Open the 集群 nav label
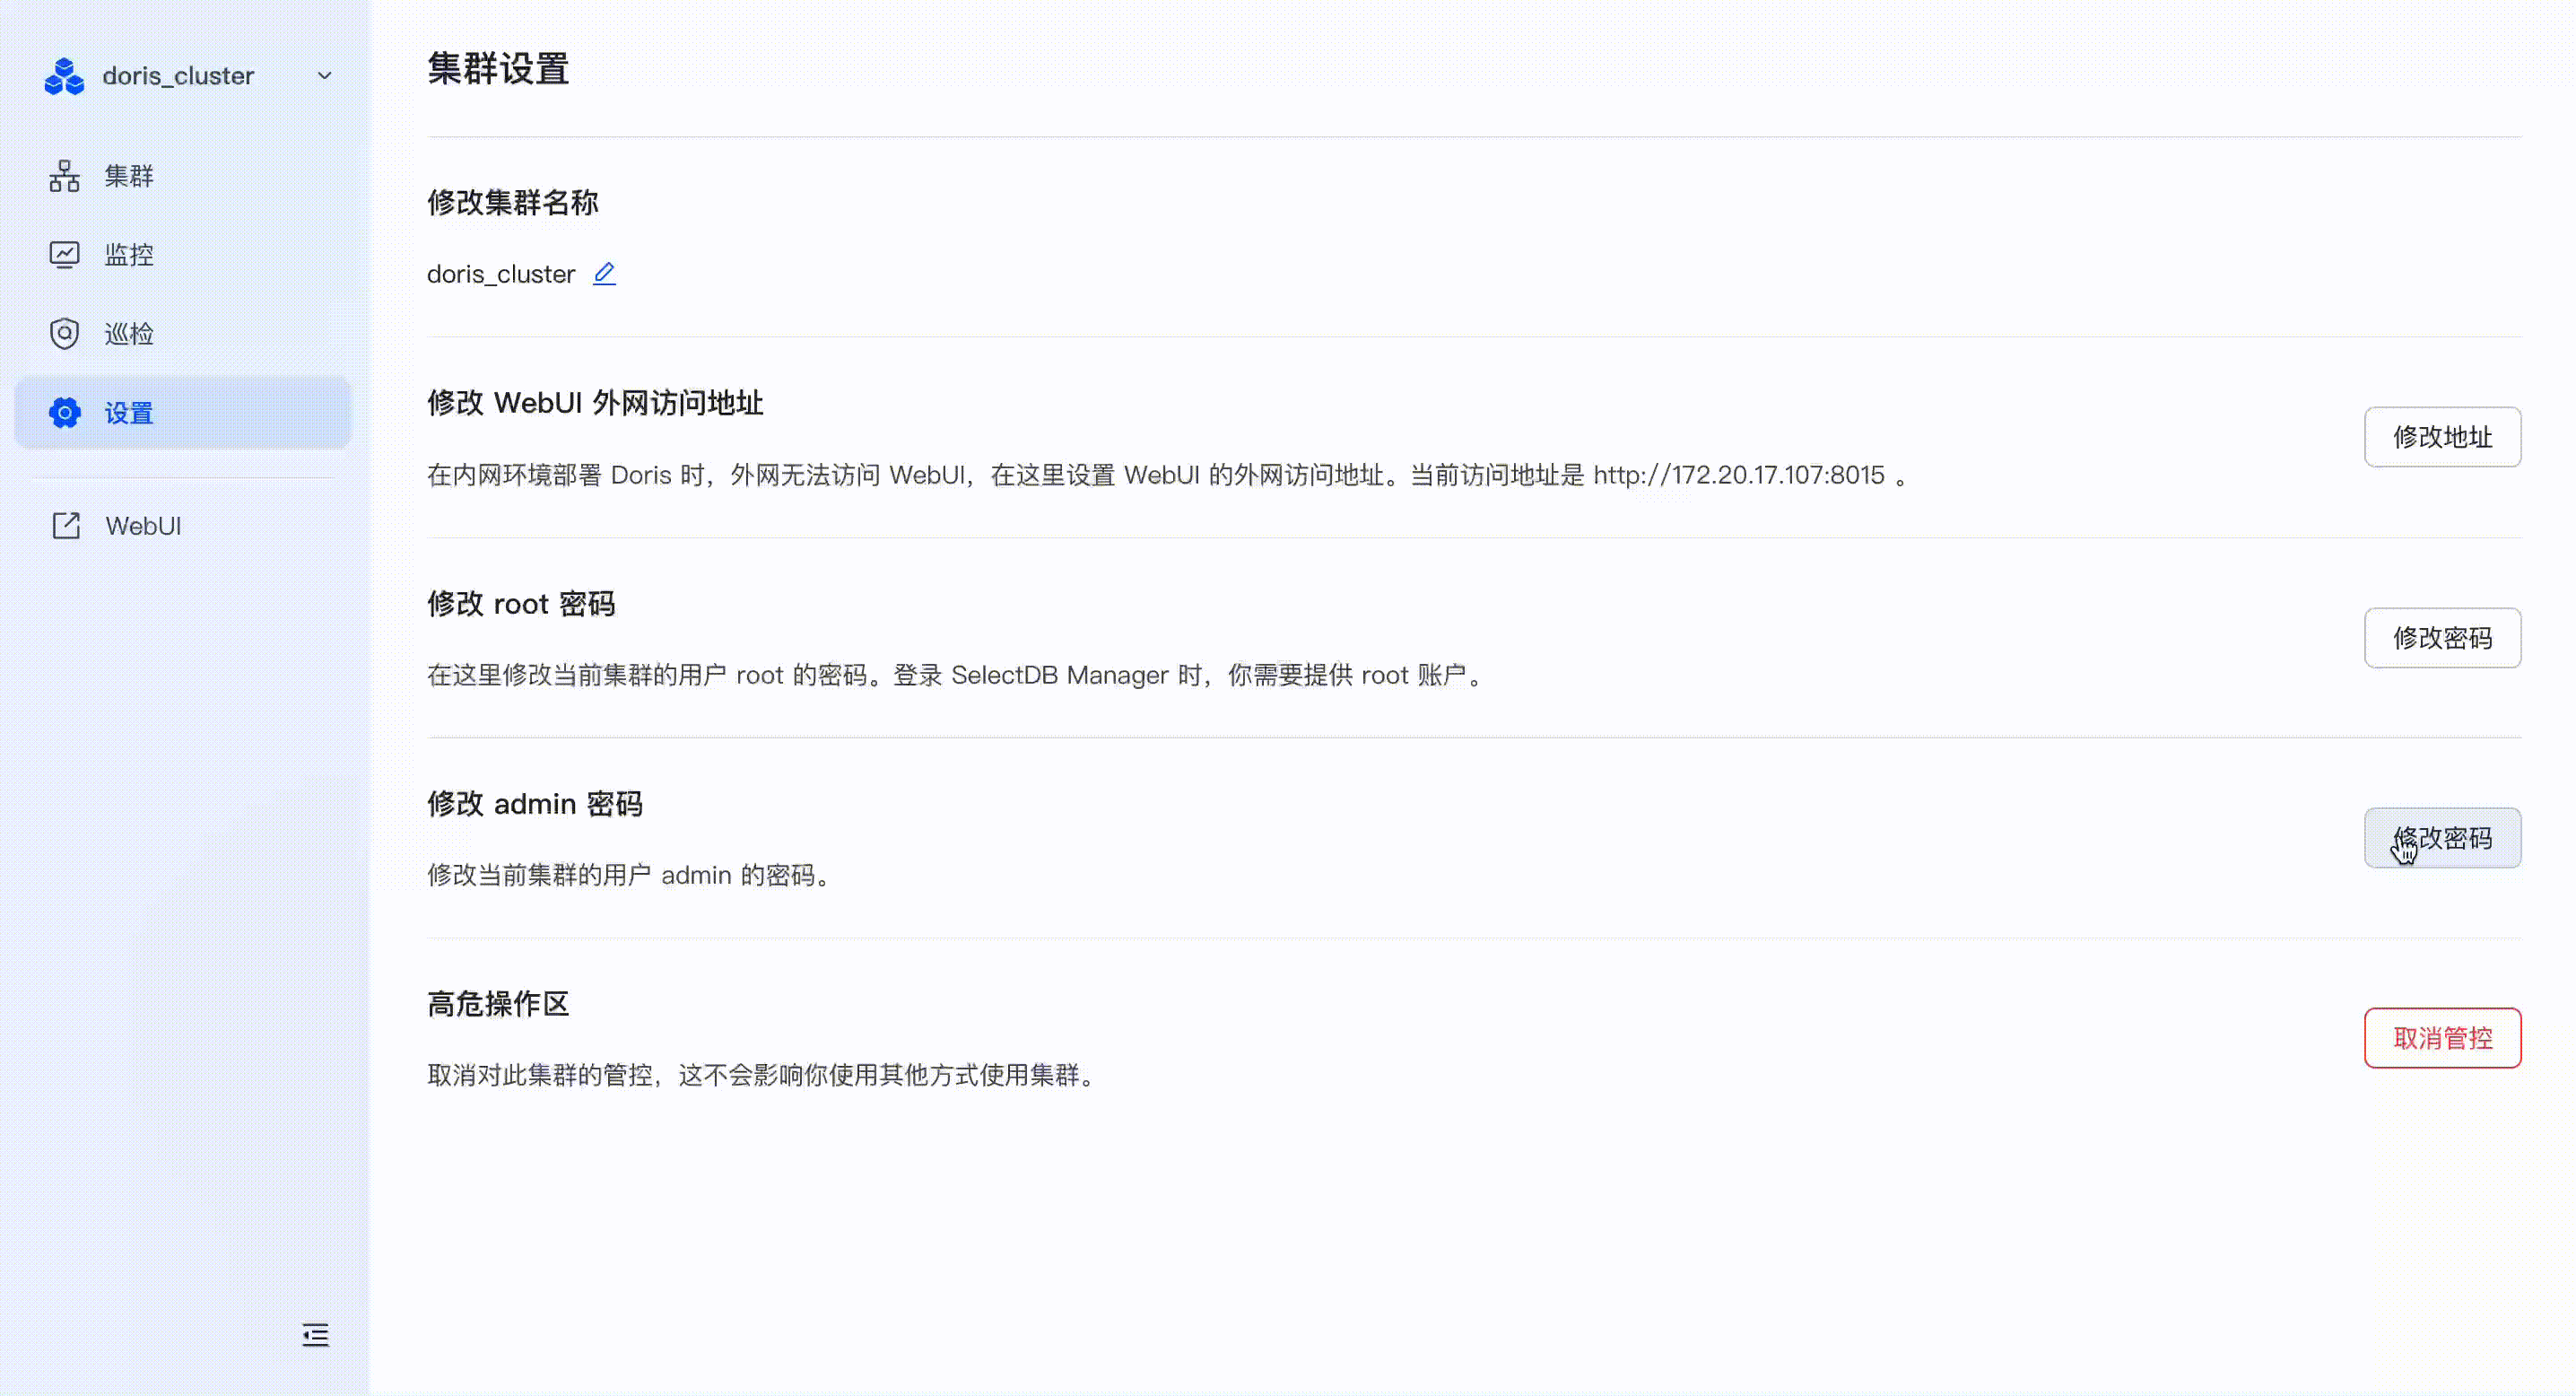Image resolution: width=2576 pixels, height=1396 pixels. point(128,175)
